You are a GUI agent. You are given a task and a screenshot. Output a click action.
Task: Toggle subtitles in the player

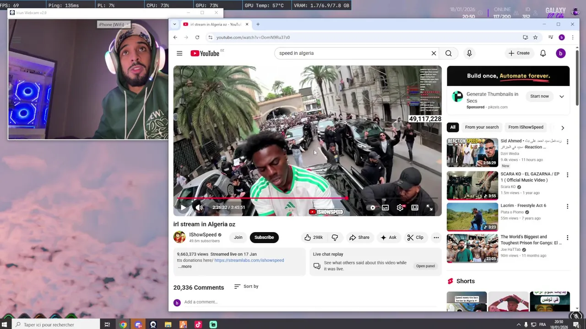click(x=385, y=208)
